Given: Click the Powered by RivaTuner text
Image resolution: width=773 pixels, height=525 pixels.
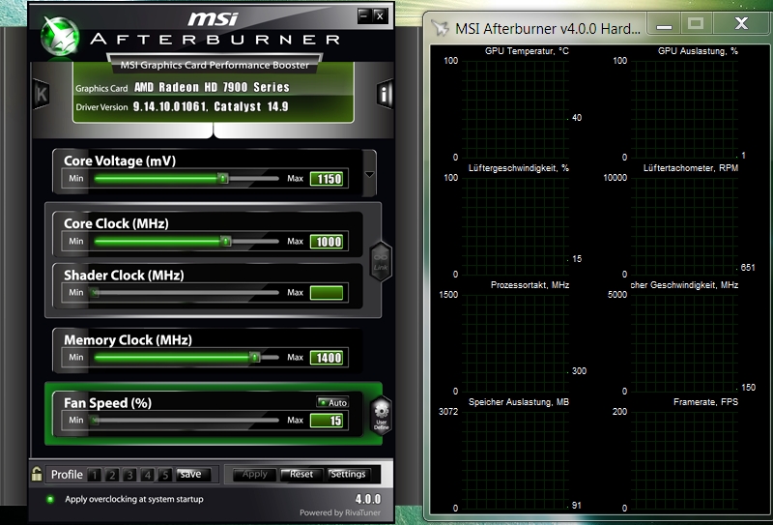Looking at the screenshot, I should click(340, 512).
